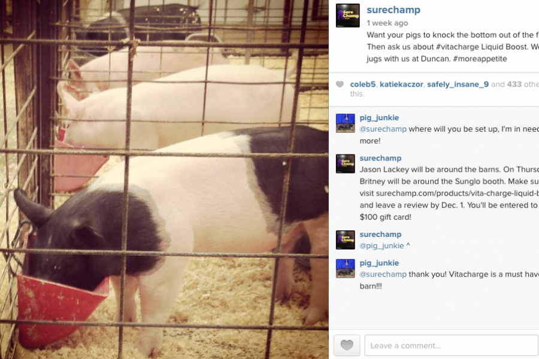Open katiekaczor profile from likes list
Viewport: 539px width, 359px height.
point(401,84)
